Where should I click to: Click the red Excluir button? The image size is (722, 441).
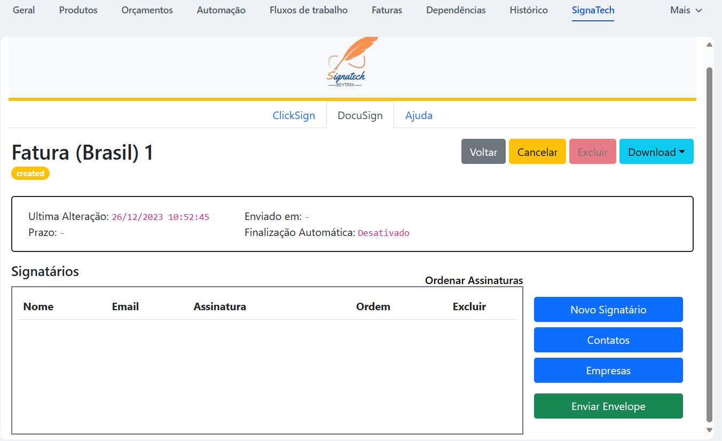click(593, 152)
